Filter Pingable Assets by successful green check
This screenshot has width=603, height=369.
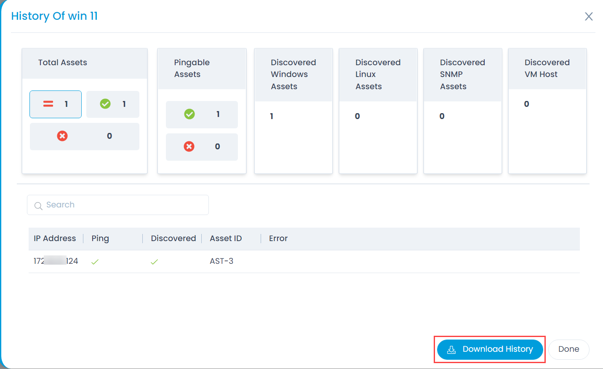pyautogui.click(x=202, y=114)
